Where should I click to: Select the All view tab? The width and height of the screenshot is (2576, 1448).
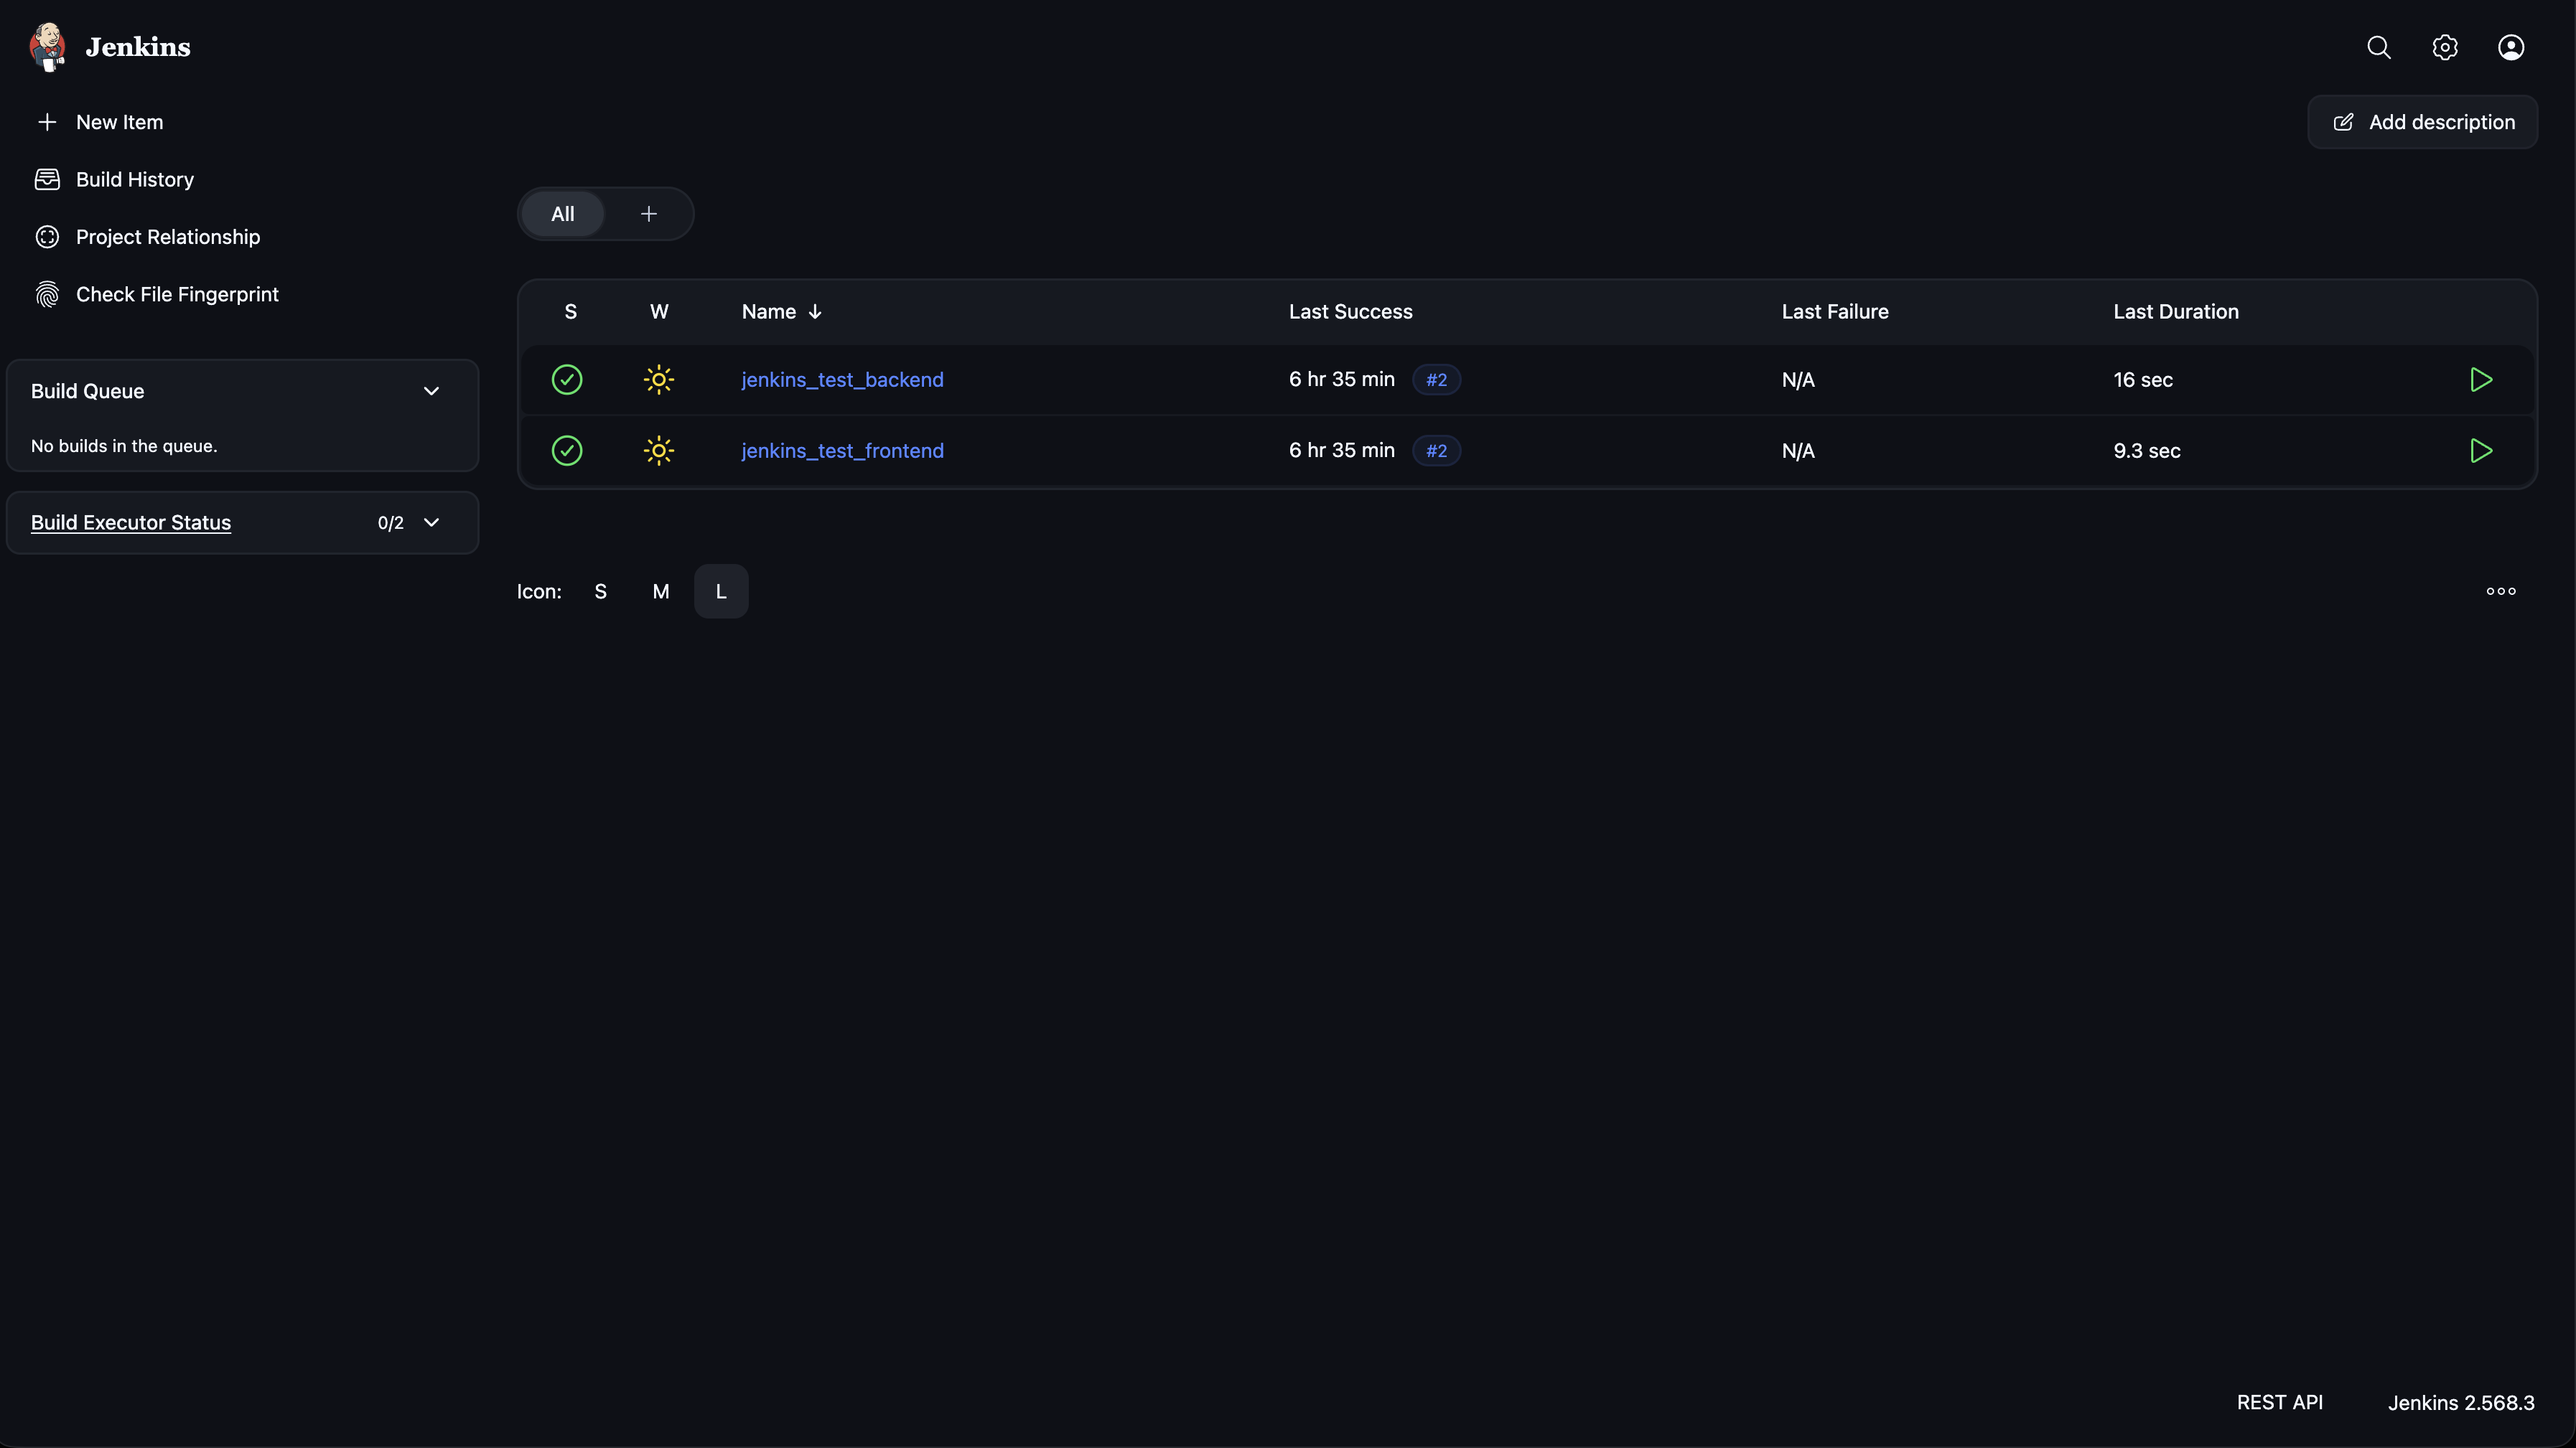[x=563, y=214]
